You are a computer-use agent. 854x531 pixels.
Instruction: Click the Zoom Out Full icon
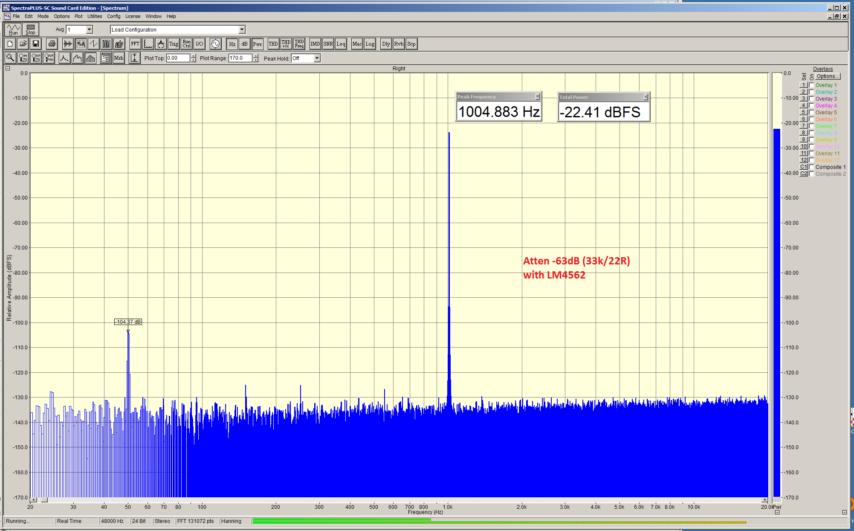[x=49, y=58]
